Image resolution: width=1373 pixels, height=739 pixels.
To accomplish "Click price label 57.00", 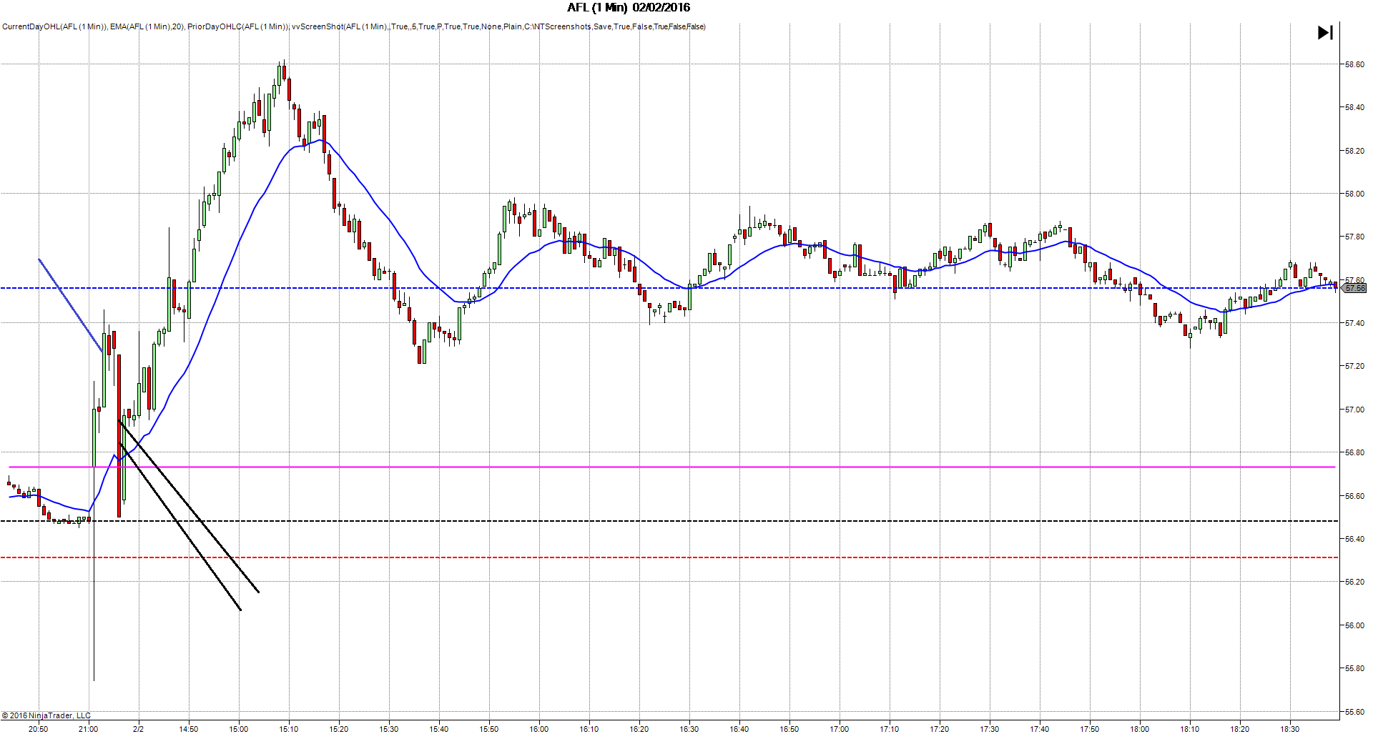I will coord(1354,410).
